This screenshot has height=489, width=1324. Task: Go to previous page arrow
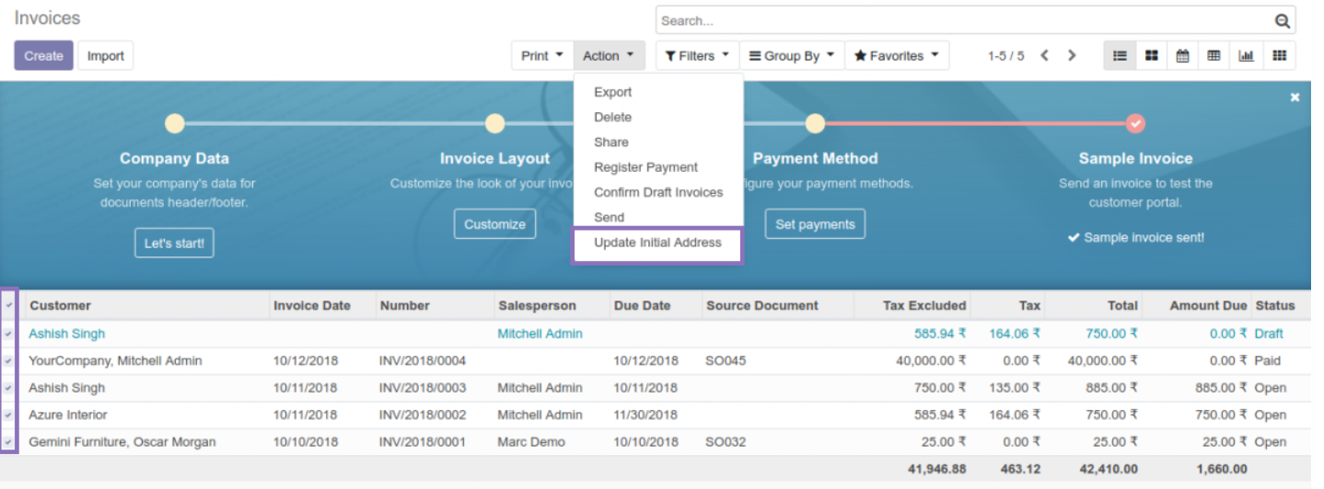coord(1044,56)
